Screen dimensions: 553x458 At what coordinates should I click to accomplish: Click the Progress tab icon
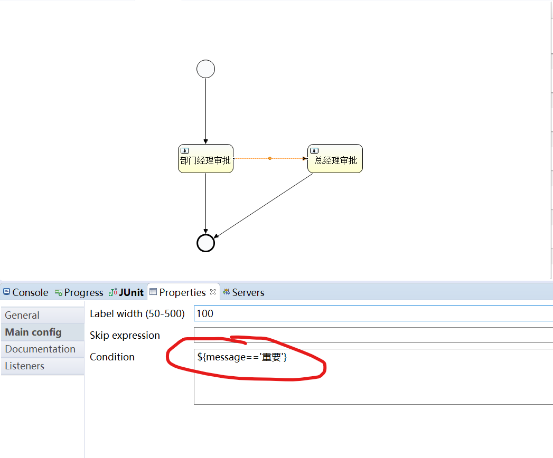[59, 292]
